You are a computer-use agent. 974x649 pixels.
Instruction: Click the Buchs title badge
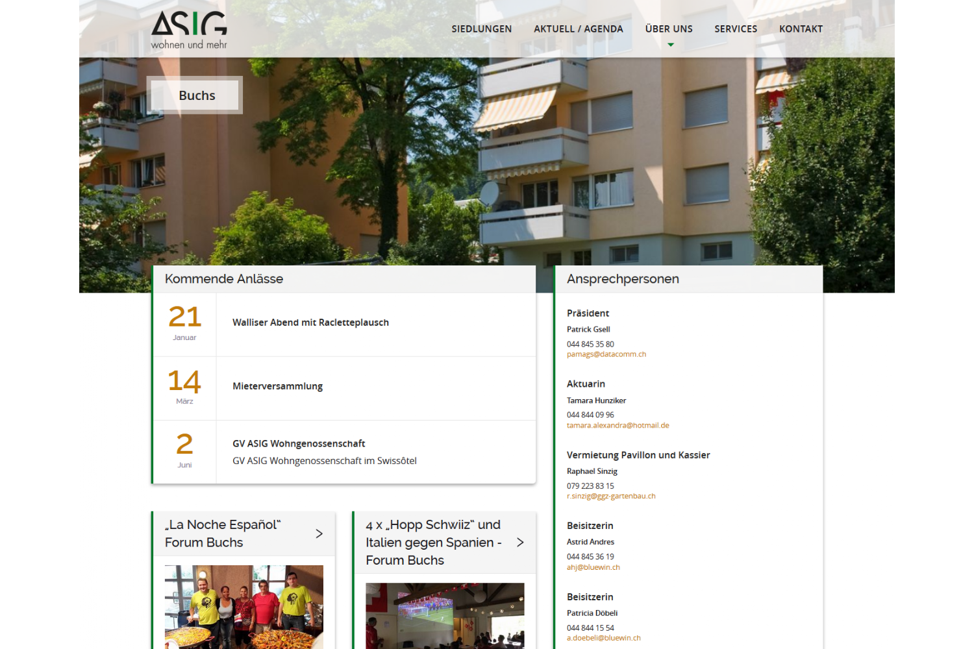(196, 95)
